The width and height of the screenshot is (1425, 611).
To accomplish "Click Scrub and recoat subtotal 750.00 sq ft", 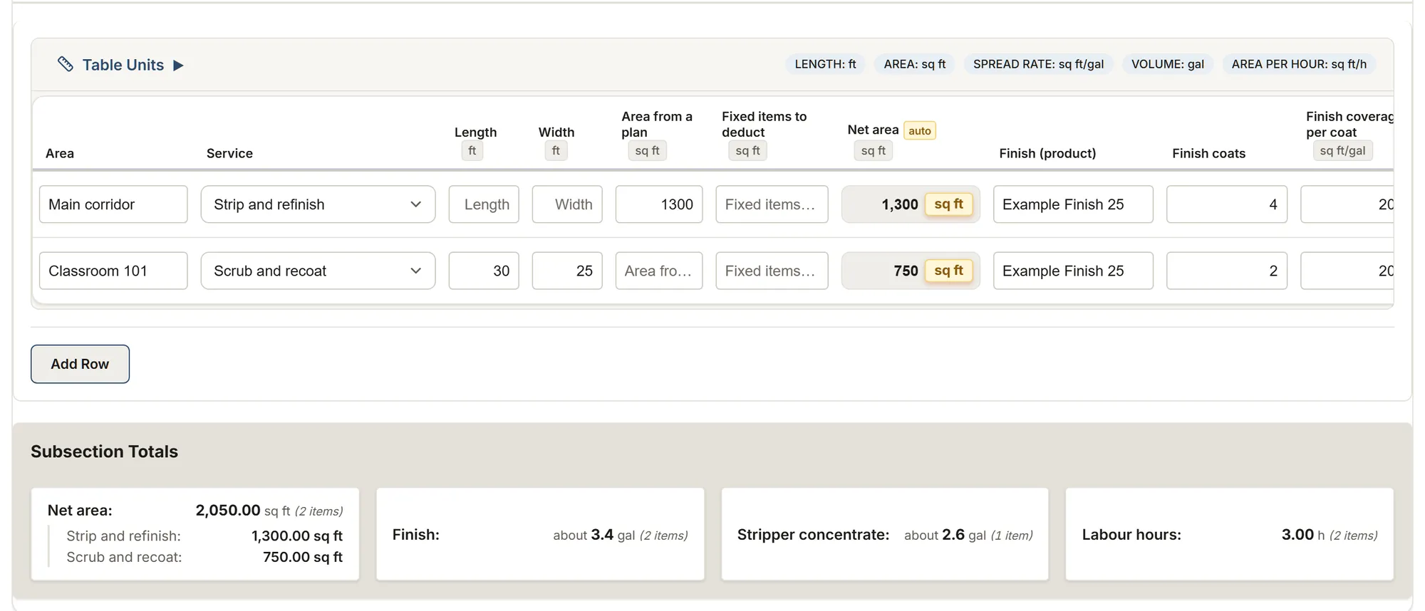I will point(302,558).
